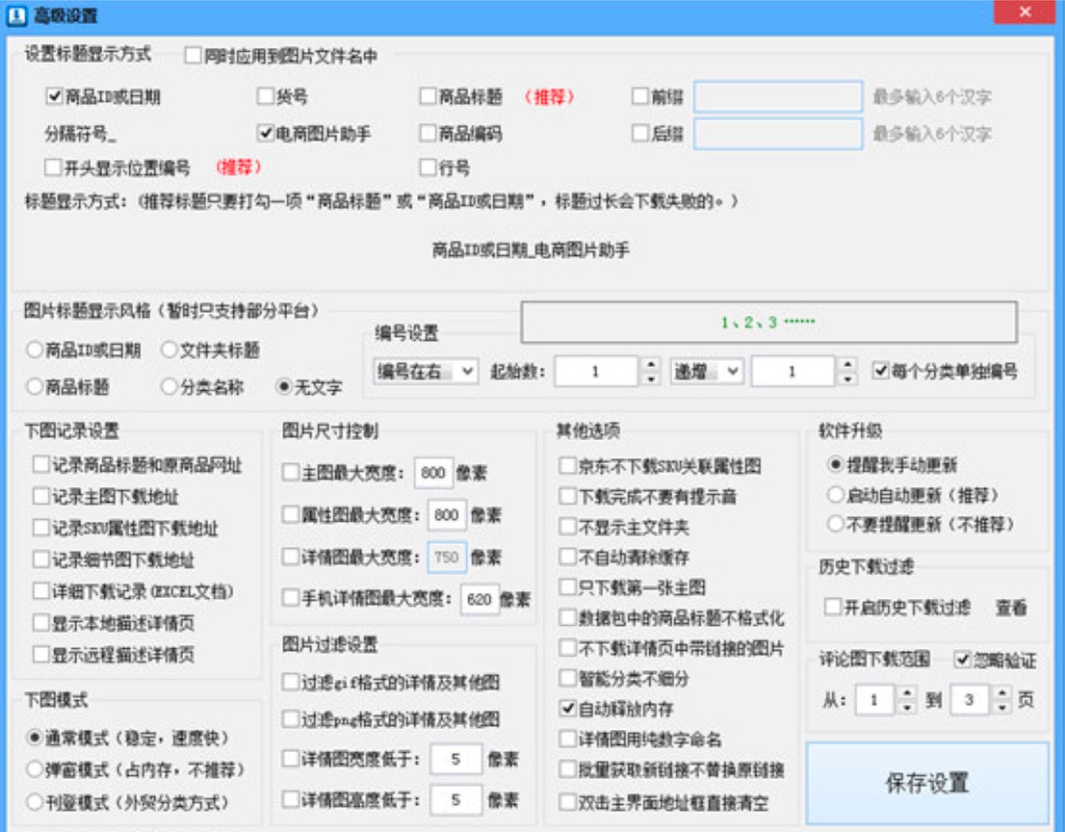Select the 弹窗模式 radio option
The height and width of the screenshot is (832, 1065).
[35, 769]
